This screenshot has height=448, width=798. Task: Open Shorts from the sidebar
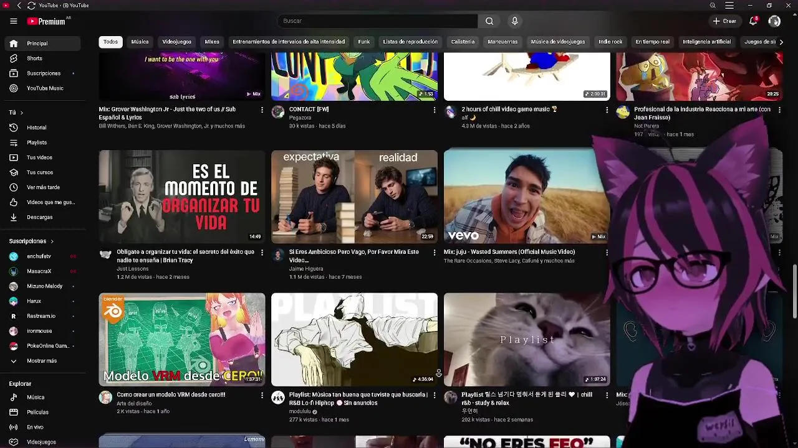coord(43,58)
